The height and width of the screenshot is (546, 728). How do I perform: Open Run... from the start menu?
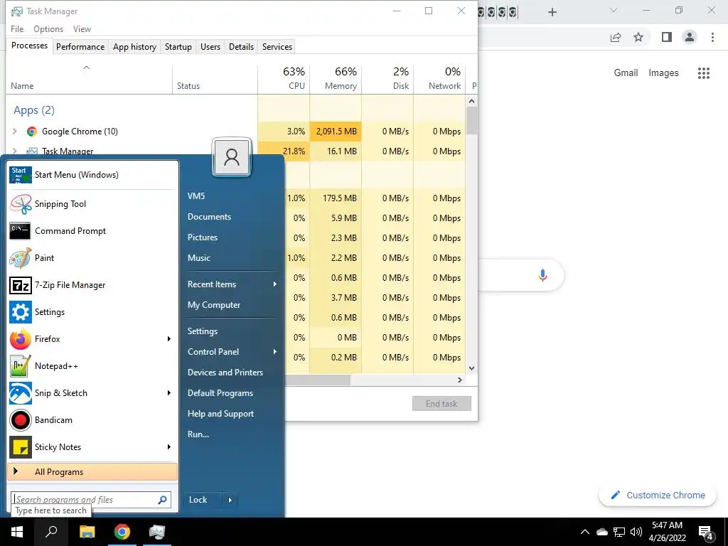pyautogui.click(x=198, y=434)
